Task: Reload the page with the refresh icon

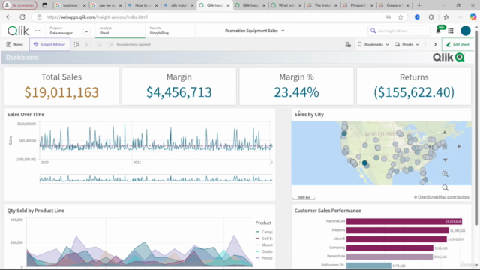Action: tap(22, 17)
